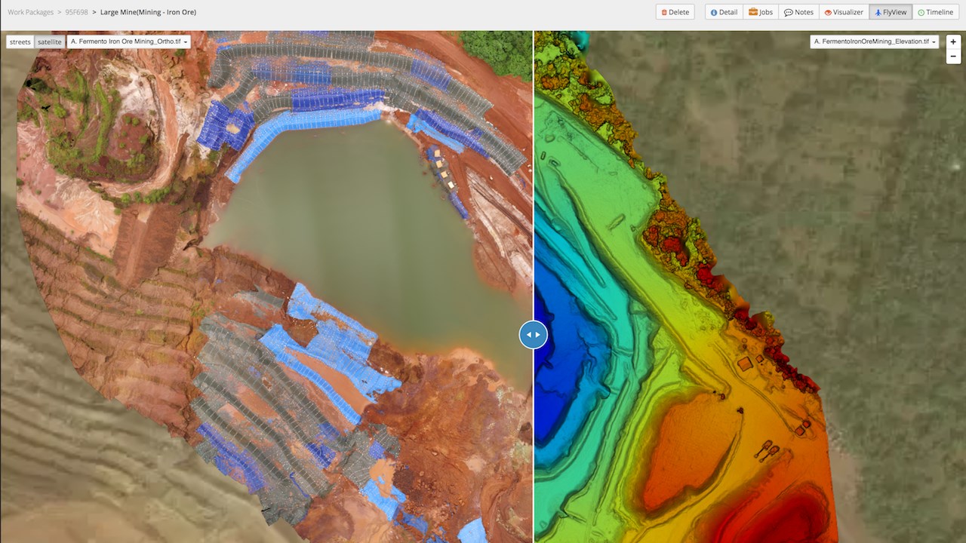Open the Ortho.tif layer dropdown

point(129,42)
